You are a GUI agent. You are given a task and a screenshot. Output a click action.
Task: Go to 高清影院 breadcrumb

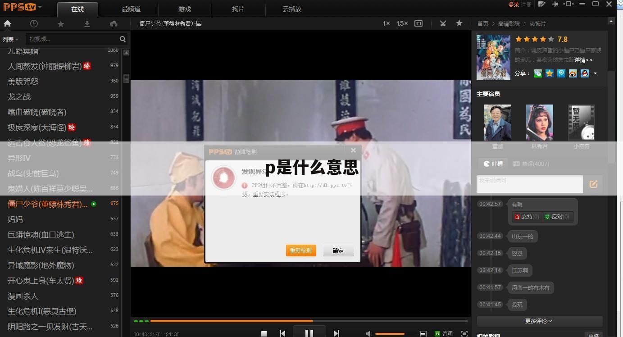coord(509,23)
